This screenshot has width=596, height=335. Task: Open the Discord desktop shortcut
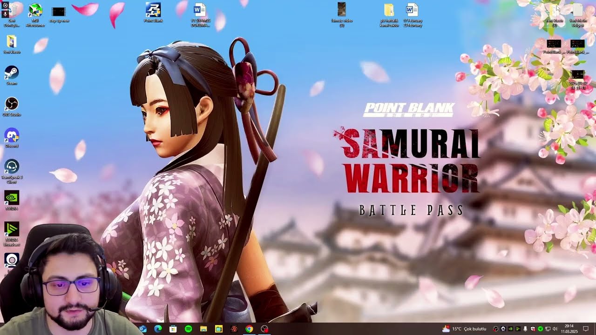[12, 138]
